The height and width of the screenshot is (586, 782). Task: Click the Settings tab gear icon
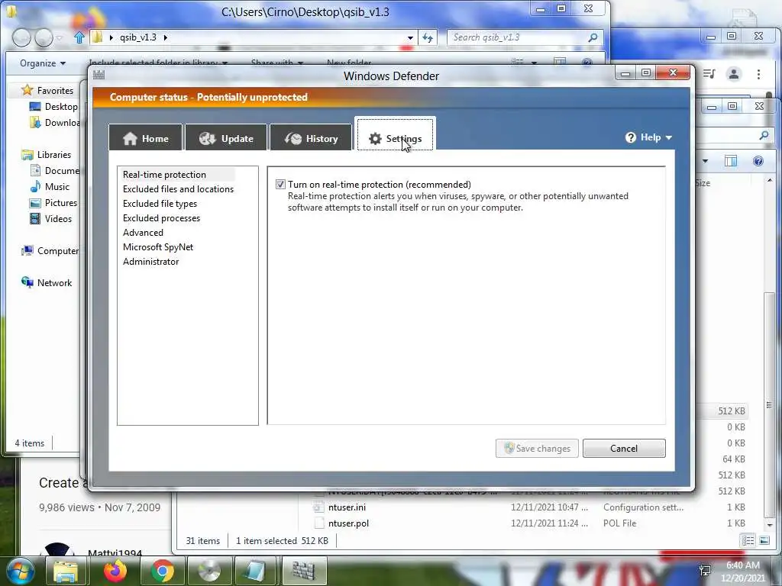[x=375, y=139]
